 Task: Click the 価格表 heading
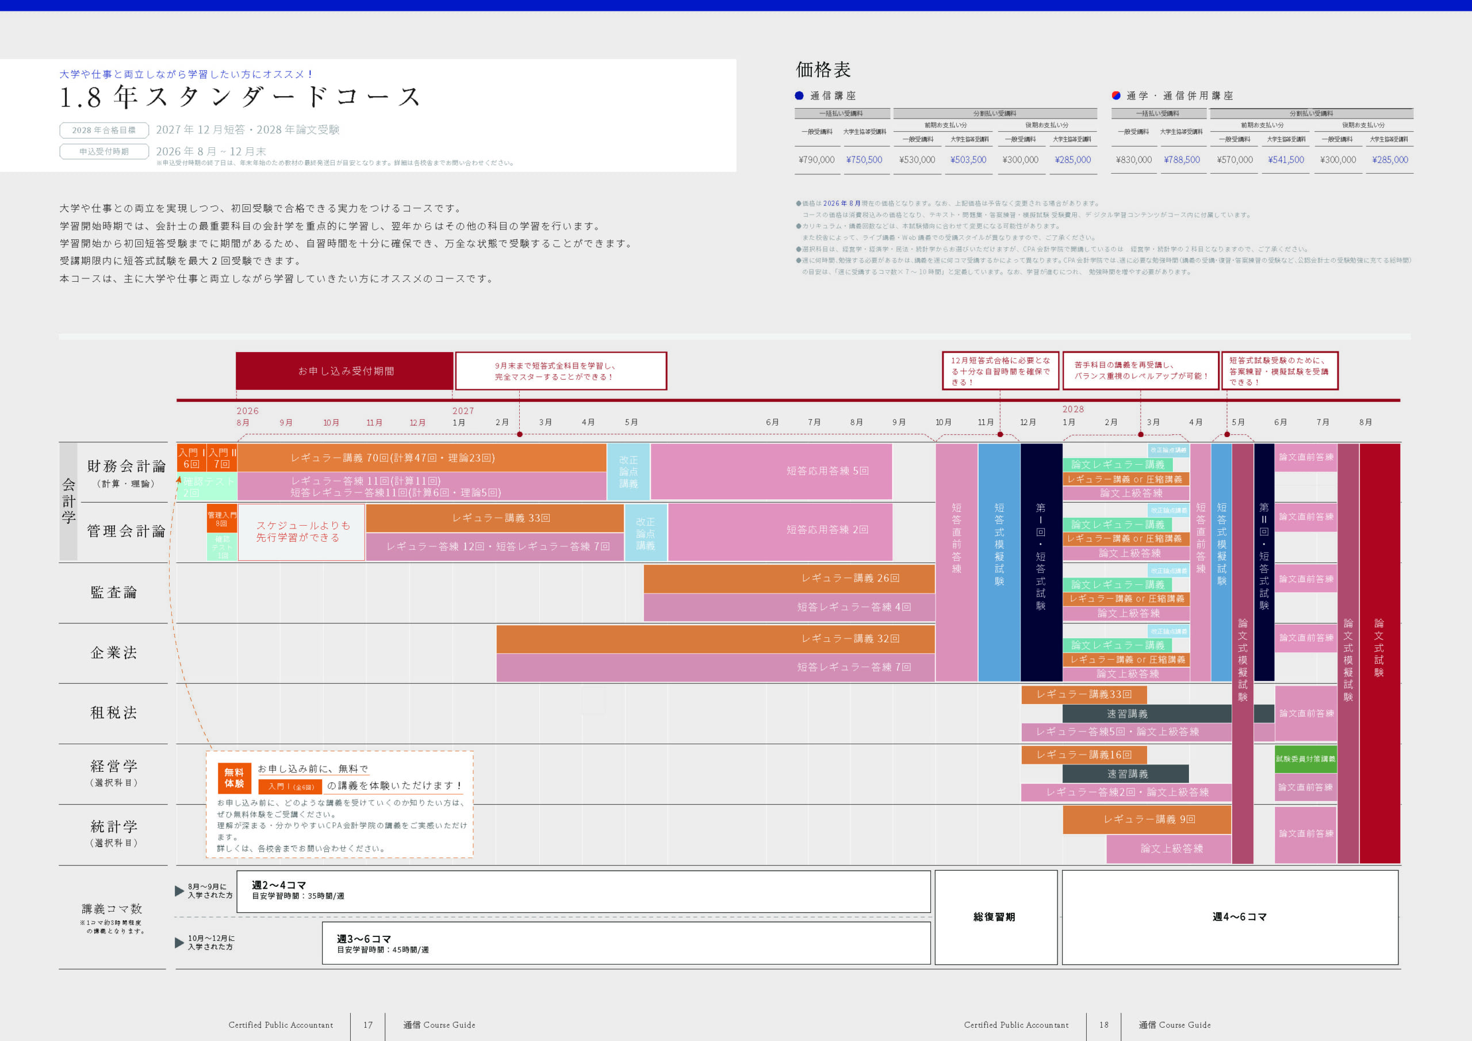[x=823, y=69]
